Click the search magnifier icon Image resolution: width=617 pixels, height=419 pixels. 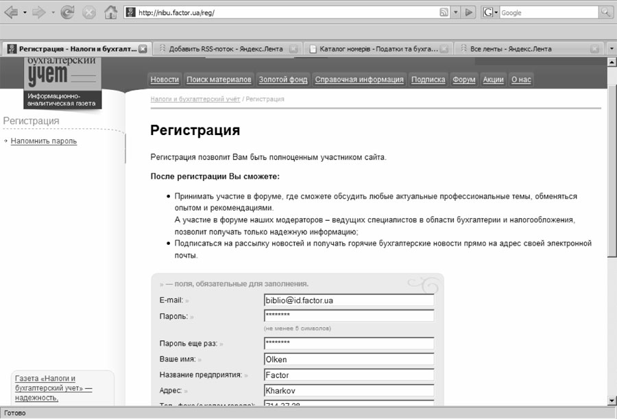point(606,12)
